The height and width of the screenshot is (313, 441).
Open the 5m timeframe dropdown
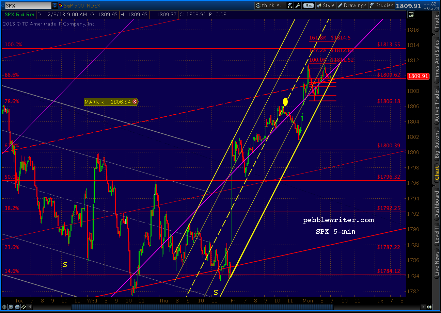click(308, 5)
